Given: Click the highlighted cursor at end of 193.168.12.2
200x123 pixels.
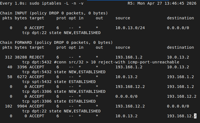Looking at the screenshot, I should click(x=195, y=116).
